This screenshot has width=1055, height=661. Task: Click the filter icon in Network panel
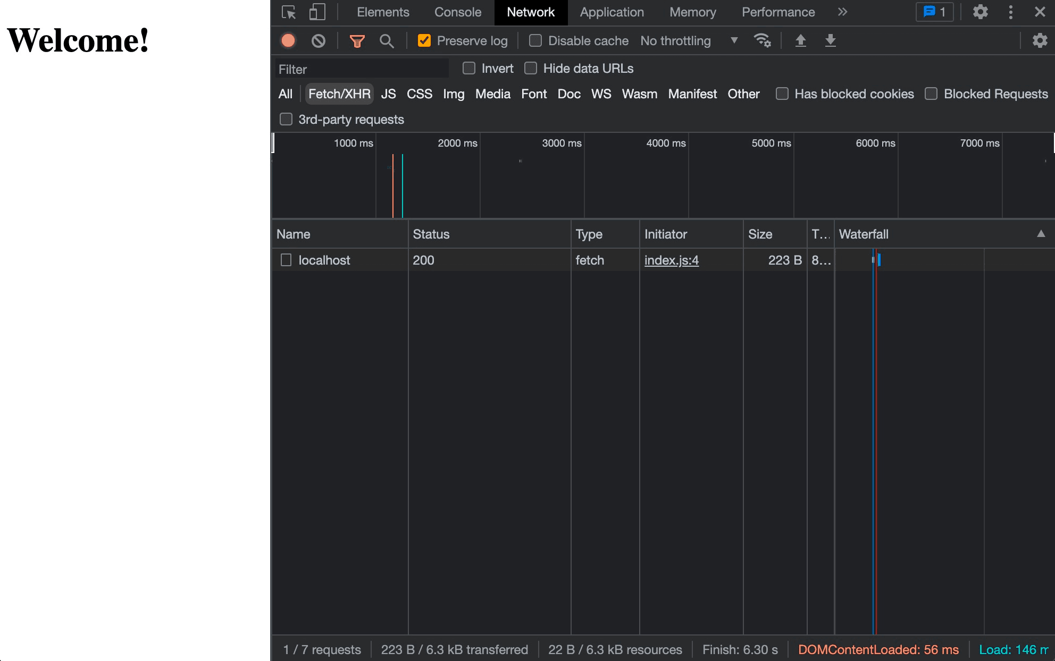pyautogui.click(x=356, y=41)
